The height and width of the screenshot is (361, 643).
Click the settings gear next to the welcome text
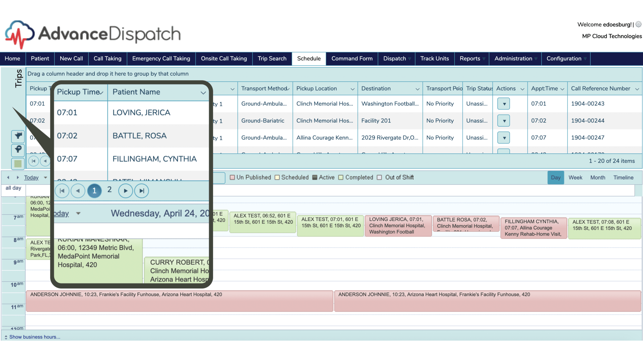click(x=638, y=24)
